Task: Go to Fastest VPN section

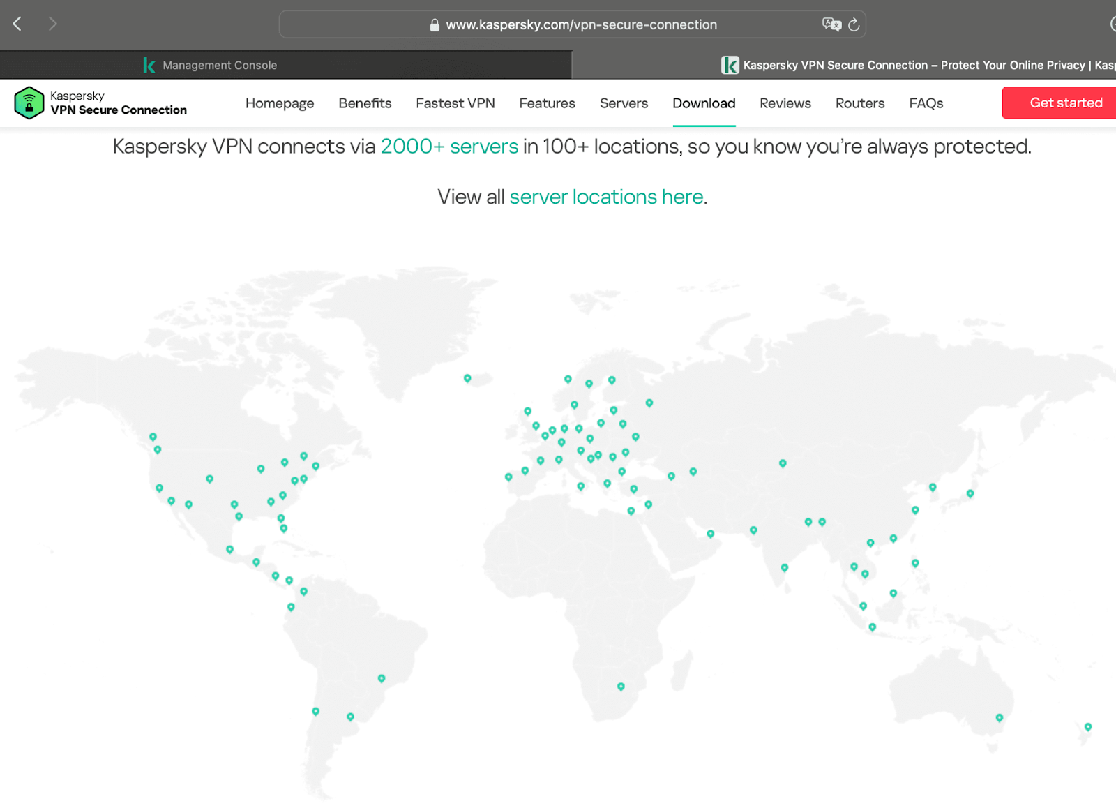Action: coord(455,103)
